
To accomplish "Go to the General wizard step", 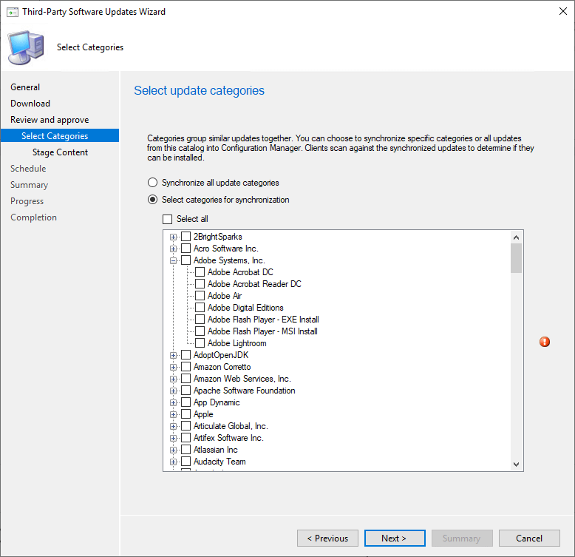I will pos(25,87).
